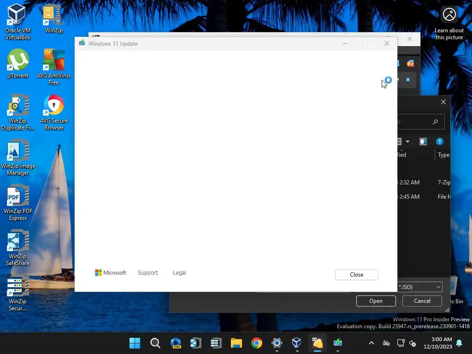Click the Windows 11 Update title bar icon
Image resolution: width=472 pixels, height=354 pixels.
pyautogui.click(x=82, y=43)
